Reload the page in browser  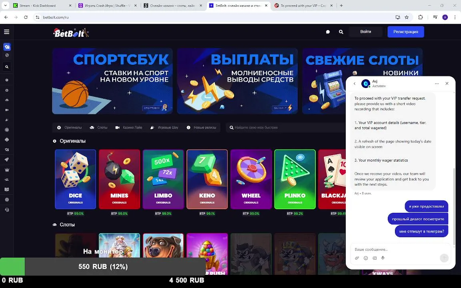pyautogui.click(x=26, y=17)
